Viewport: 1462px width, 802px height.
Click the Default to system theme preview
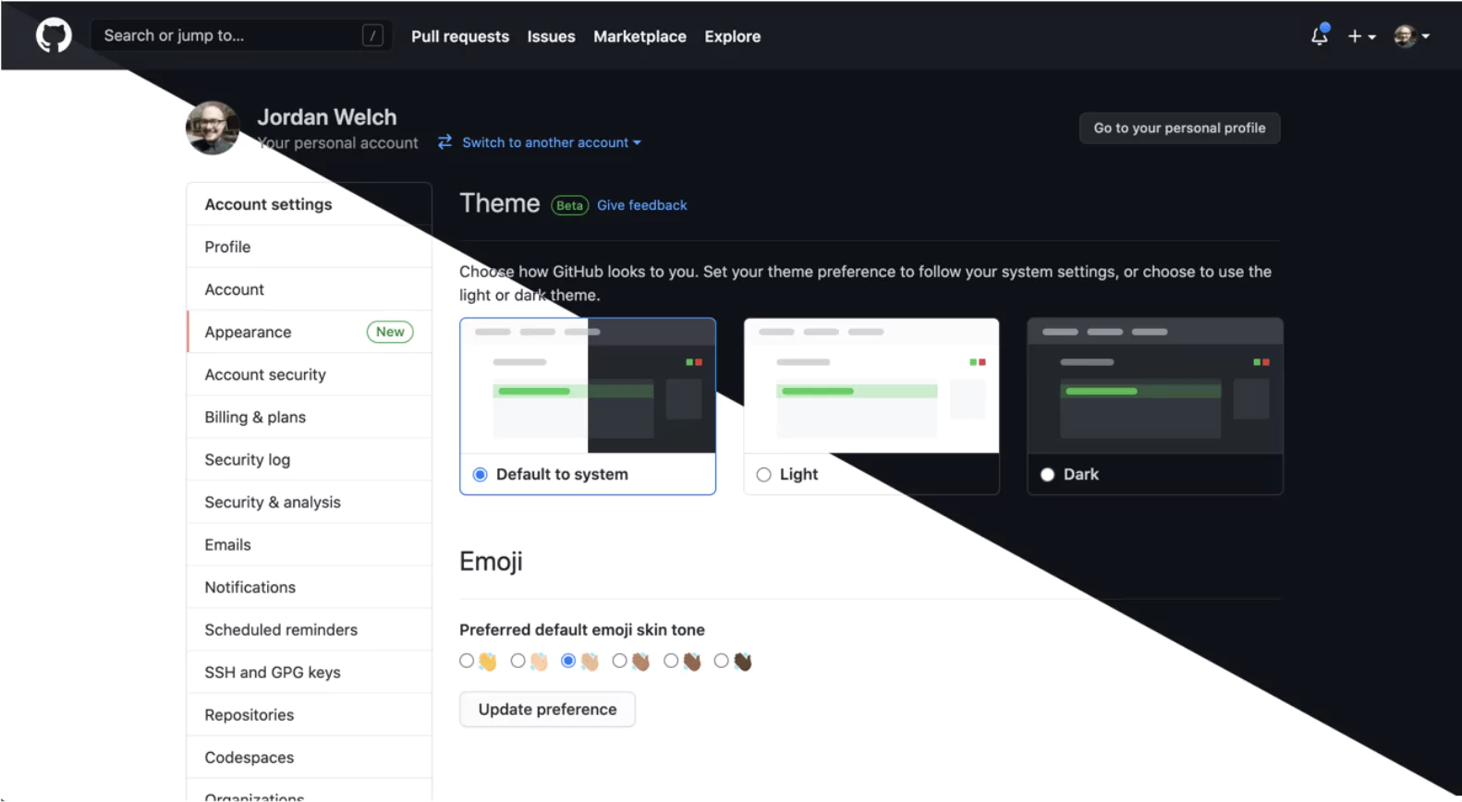[588, 385]
